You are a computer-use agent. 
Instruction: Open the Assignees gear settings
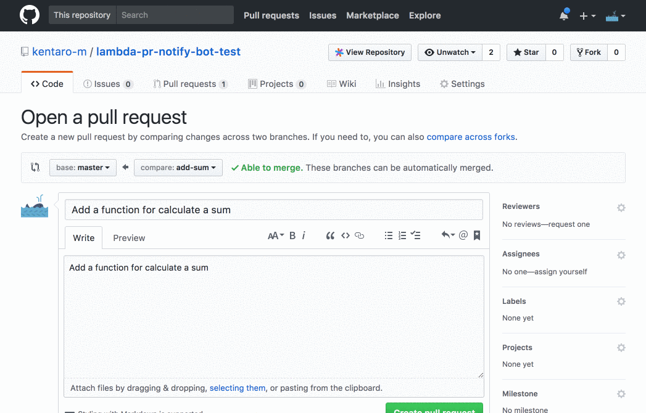(621, 255)
